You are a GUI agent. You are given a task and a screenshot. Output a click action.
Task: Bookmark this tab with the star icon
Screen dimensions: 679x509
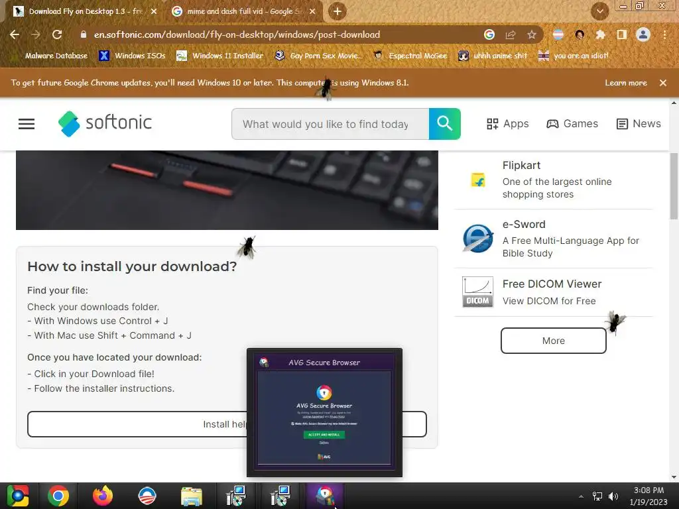tap(532, 34)
